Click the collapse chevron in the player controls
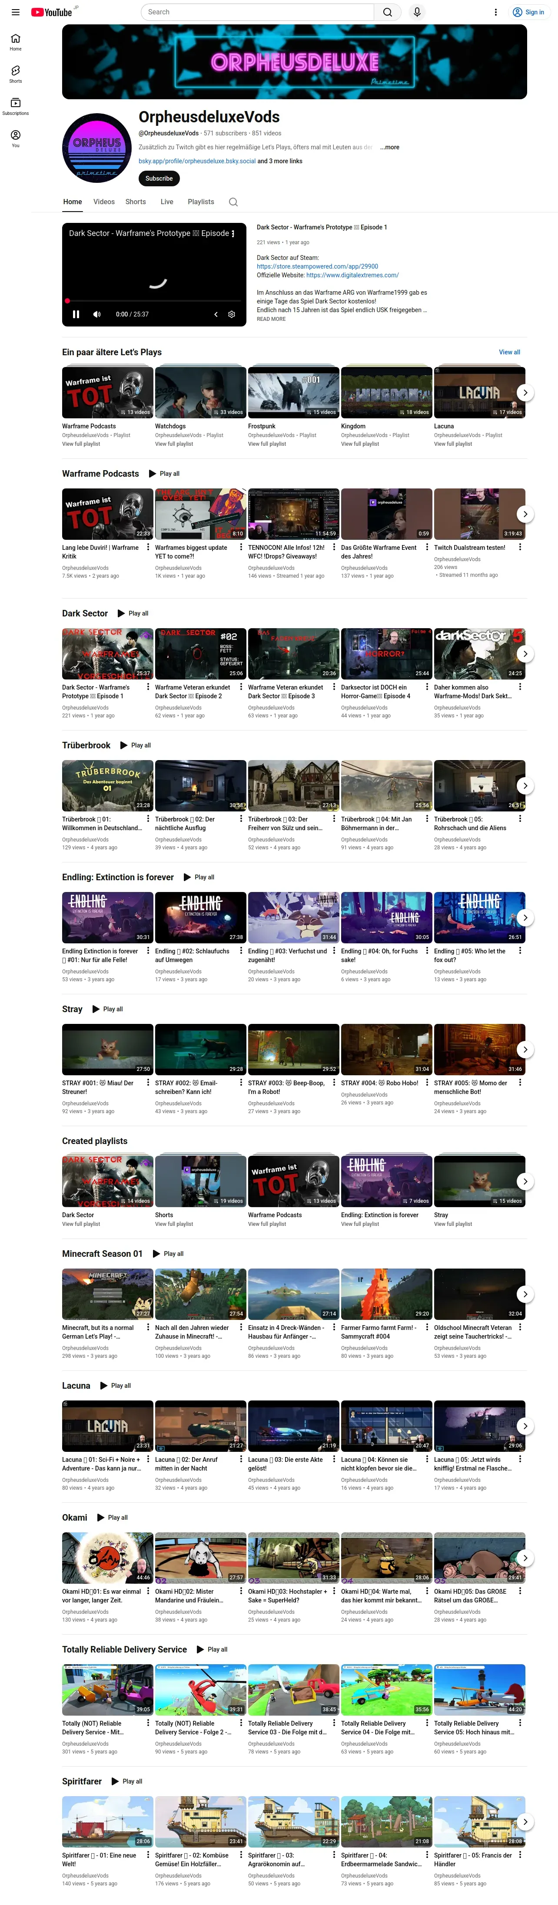 (x=216, y=314)
